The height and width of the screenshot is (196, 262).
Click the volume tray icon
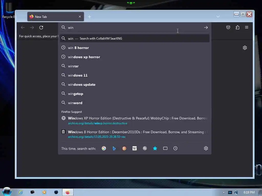pos(236,192)
